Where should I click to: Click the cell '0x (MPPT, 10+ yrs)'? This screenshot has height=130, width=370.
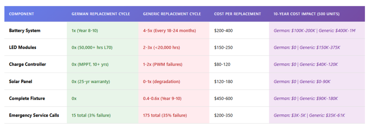(x=90, y=64)
